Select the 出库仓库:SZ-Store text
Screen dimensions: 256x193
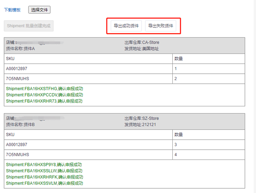(x=142, y=118)
